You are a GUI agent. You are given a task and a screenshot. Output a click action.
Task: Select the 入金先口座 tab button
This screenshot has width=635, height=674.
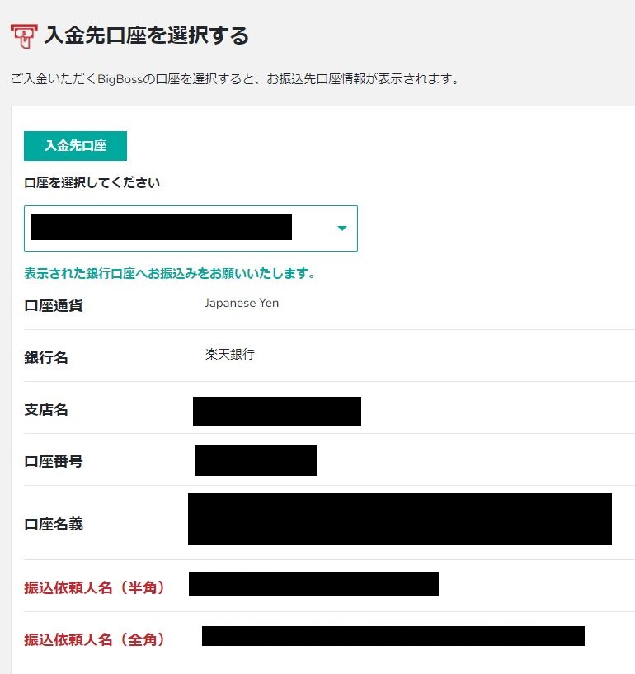(x=75, y=146)
